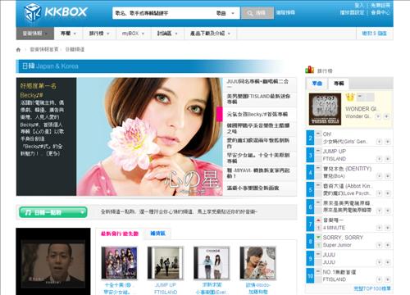Click plus icon in rank 10 FTISLAND row
Screen dimensions: 410x295
tap(387, 279)
